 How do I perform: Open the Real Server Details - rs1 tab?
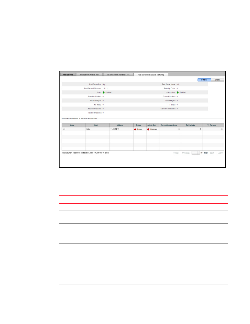[x=89, y=75]
